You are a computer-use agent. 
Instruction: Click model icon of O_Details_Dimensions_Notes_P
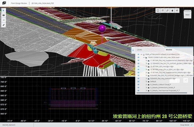coord(149,88)
